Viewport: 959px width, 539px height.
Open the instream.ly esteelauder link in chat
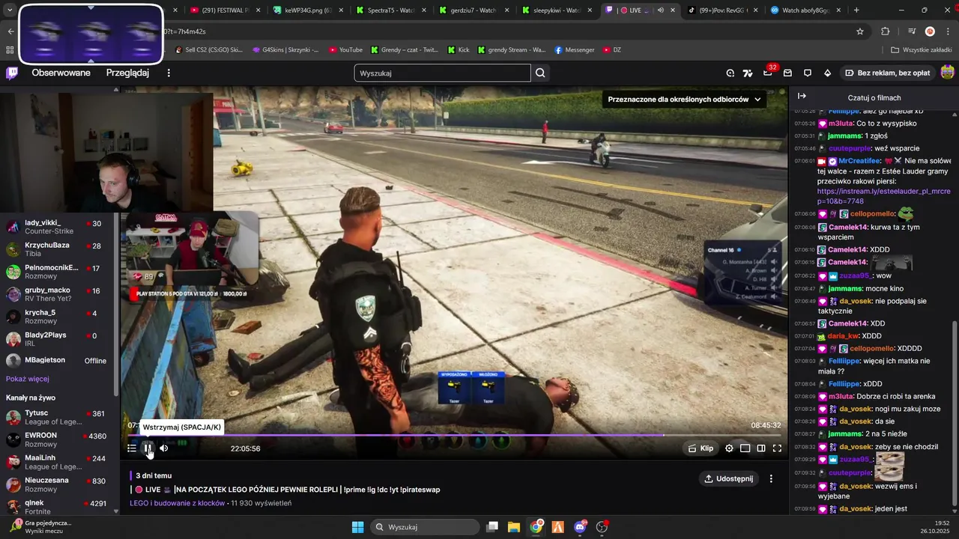[x=883, y=196]
